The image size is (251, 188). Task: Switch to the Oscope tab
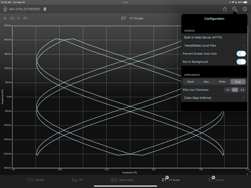pyautogui.click(x=35, y=180)
